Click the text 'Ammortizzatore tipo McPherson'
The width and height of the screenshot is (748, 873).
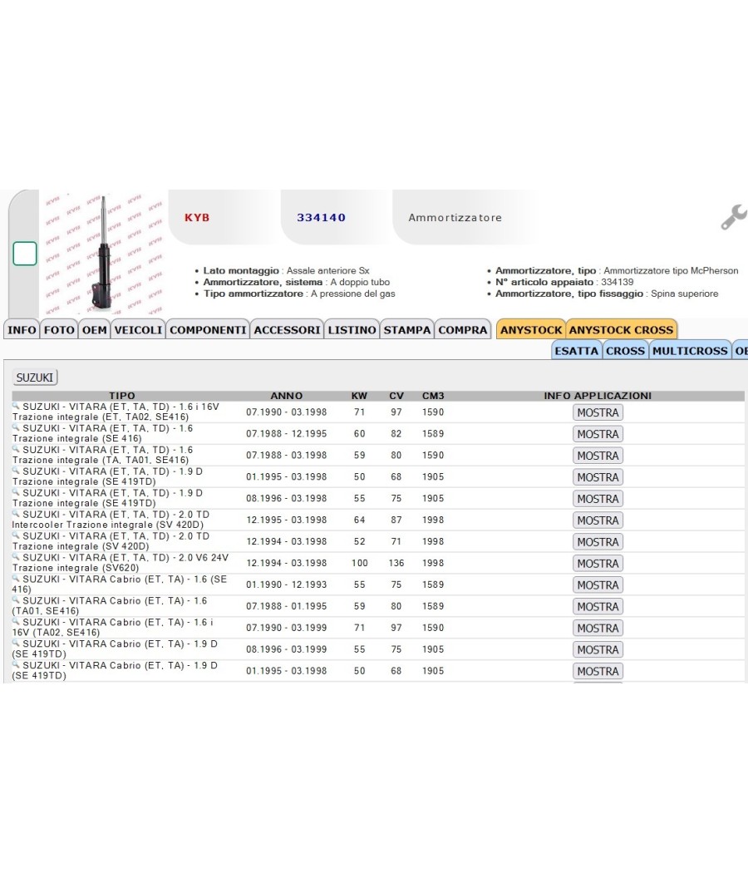tap(672, 270)
